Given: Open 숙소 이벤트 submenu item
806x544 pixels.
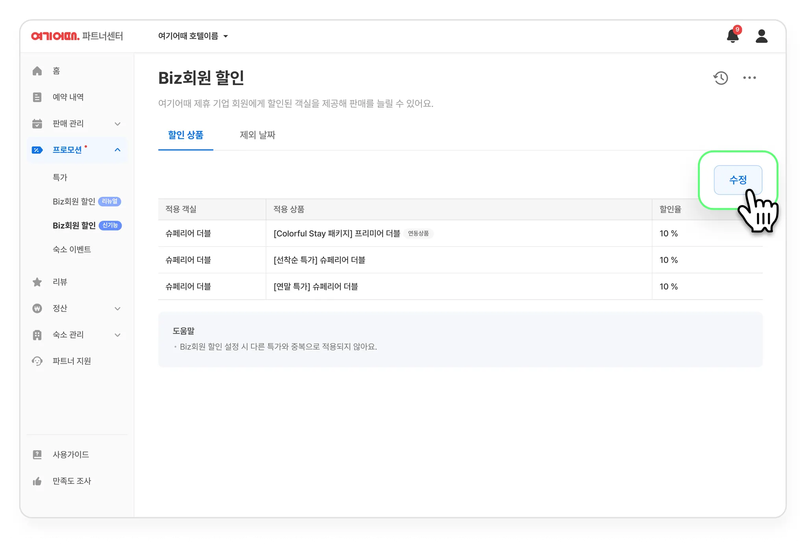Looking at the screenshot, I should click(x=72, y=250).
